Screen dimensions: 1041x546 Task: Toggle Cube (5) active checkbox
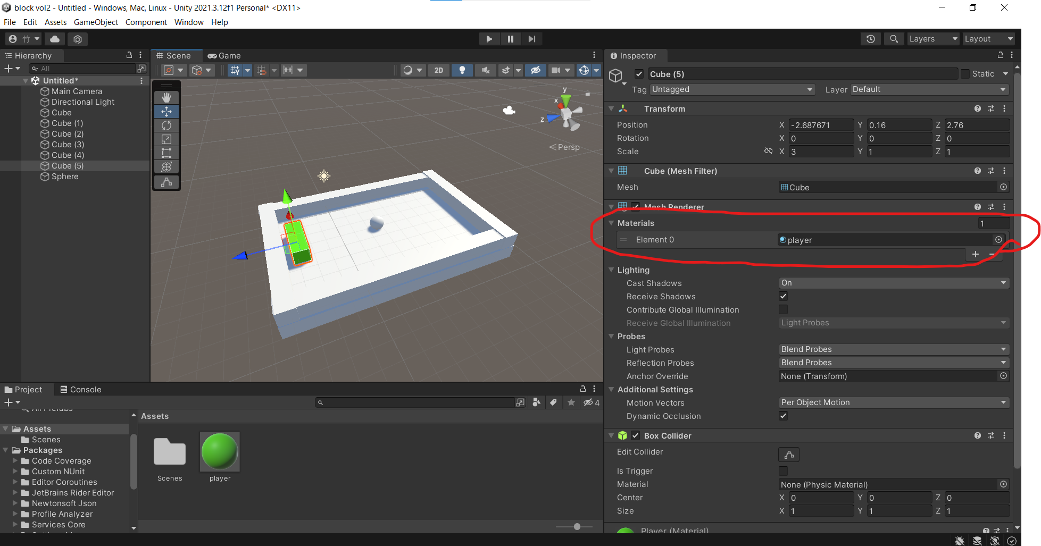(x=639, y=74)
